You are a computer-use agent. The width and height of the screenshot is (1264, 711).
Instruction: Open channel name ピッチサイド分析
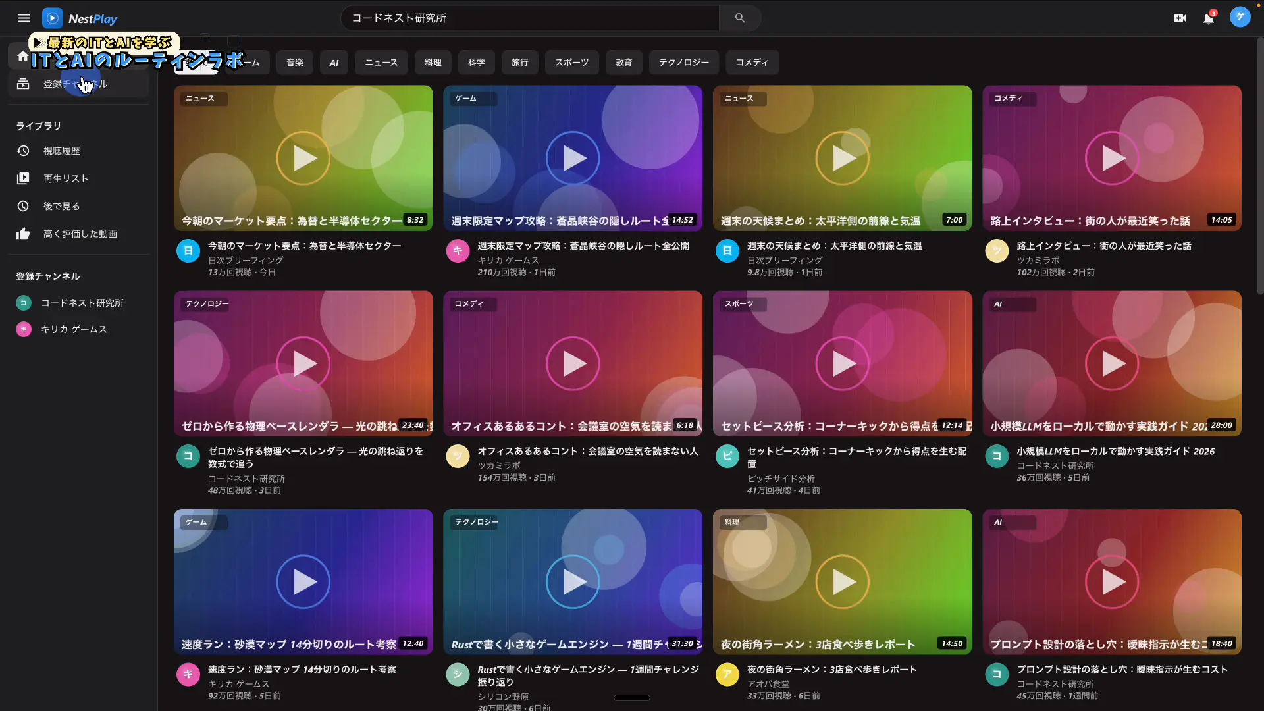781,479
